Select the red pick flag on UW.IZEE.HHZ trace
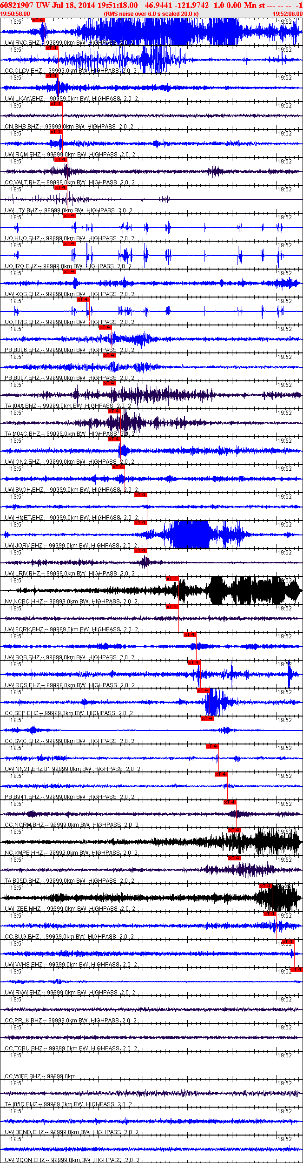Image resolution: width=303 pixels, height=1163 pixels. click(x=266, y=886)
